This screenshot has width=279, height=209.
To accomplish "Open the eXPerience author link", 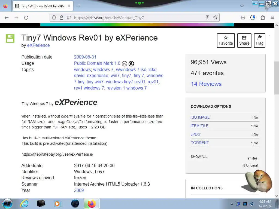I will point(38,45).
